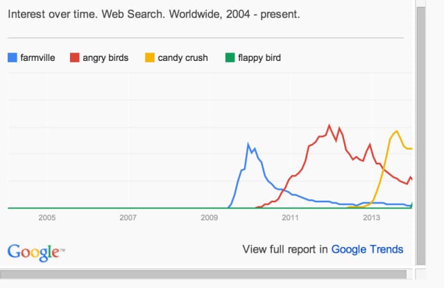The width and height of the screenshot is (444, 288).
Task: Click the blue farmville legend swatch
Action: coord(12,58)
